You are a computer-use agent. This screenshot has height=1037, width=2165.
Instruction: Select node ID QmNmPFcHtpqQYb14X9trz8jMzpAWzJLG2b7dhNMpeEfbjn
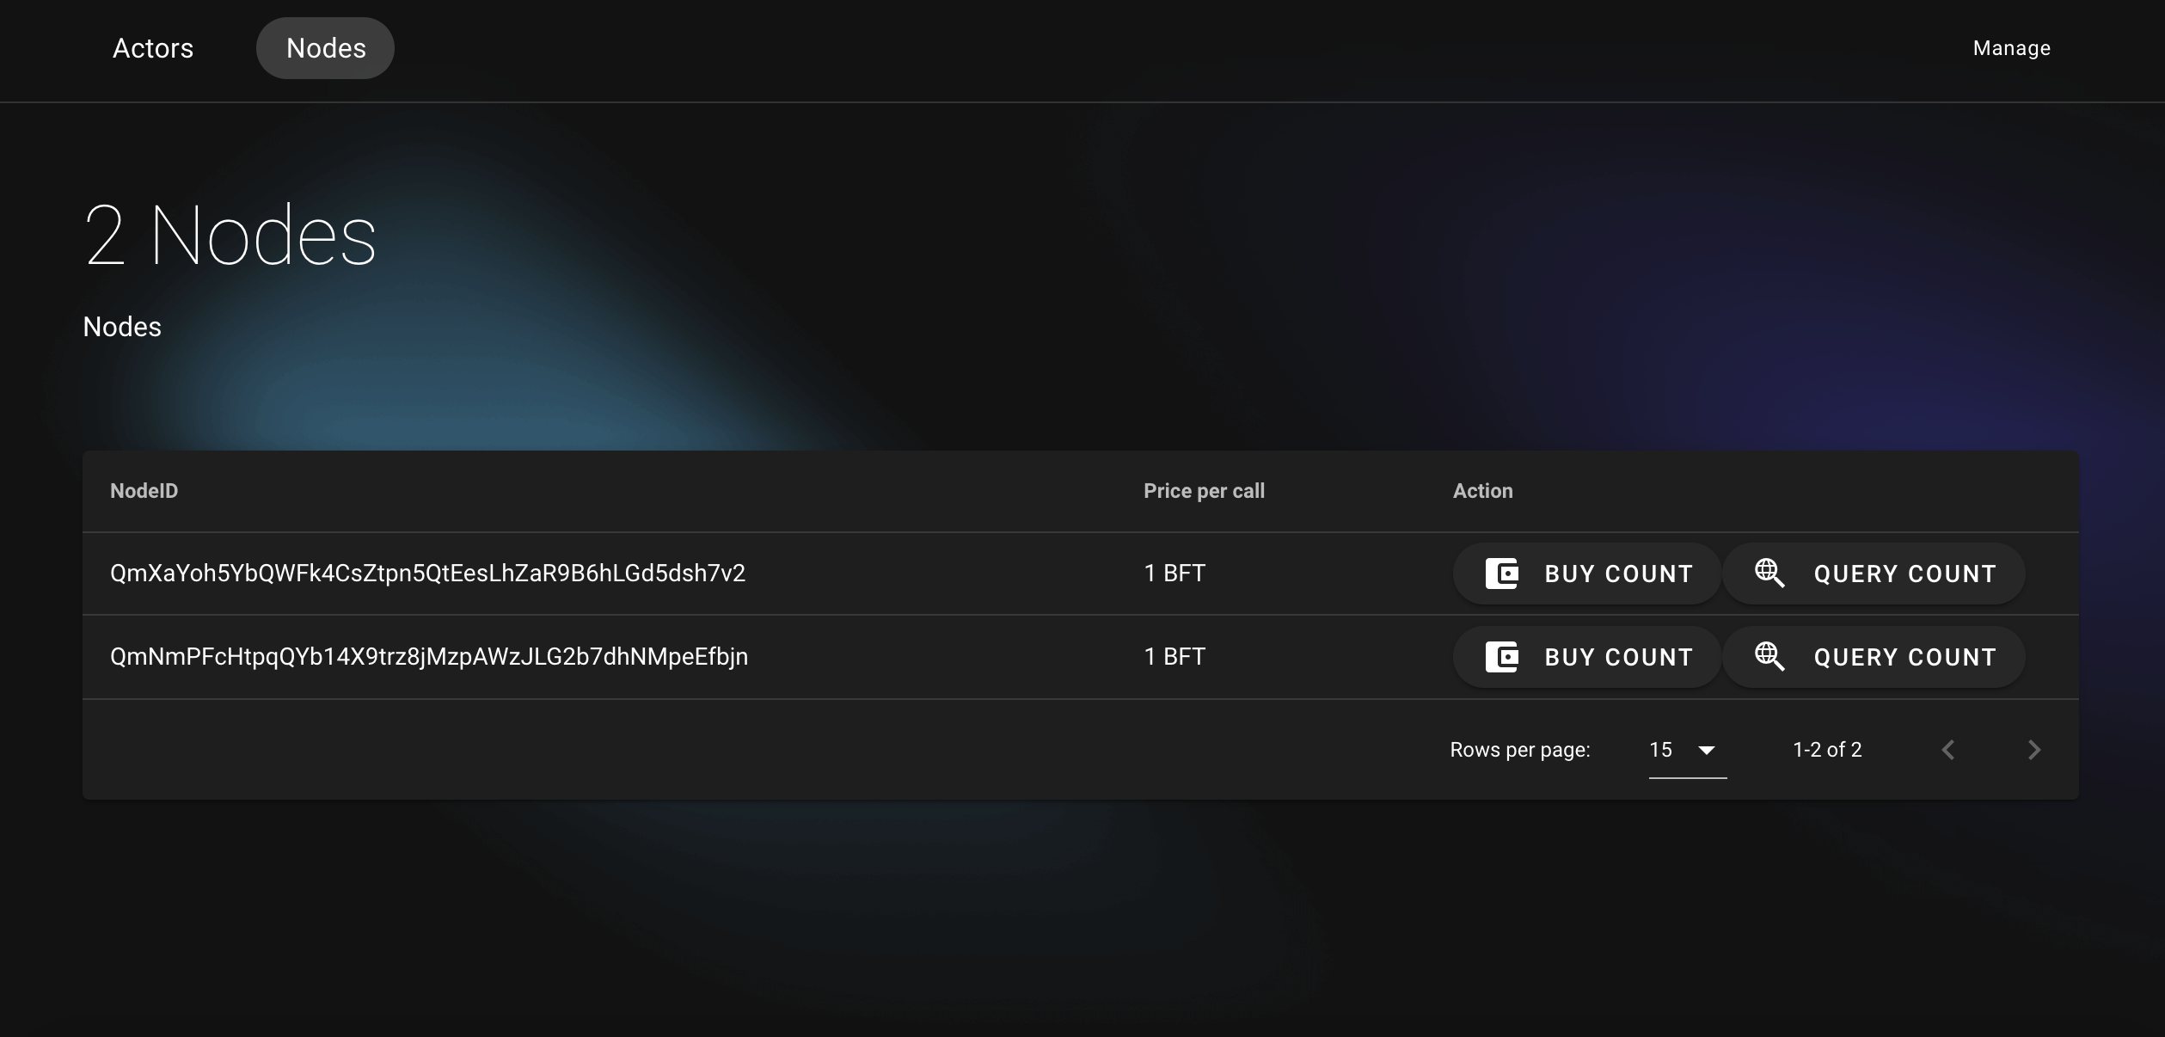[429, 657]
